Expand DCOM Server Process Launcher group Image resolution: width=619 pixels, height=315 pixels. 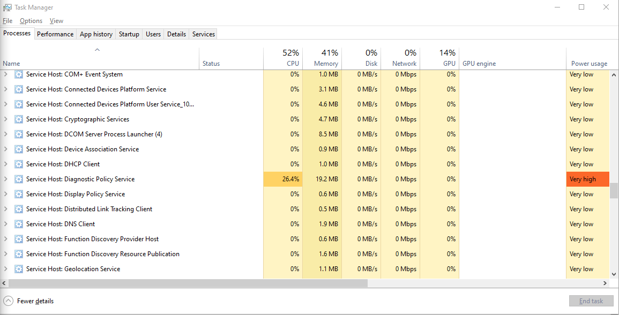pos(5,134)
